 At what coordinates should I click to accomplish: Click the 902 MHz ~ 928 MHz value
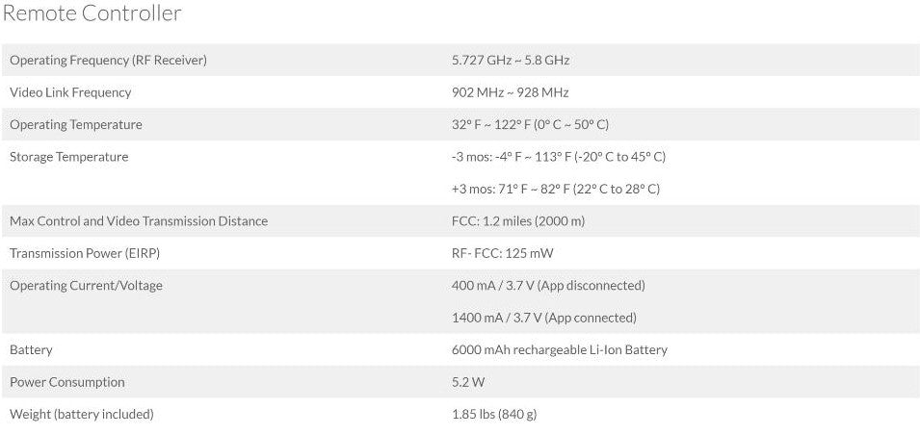(x=510, y=92)
